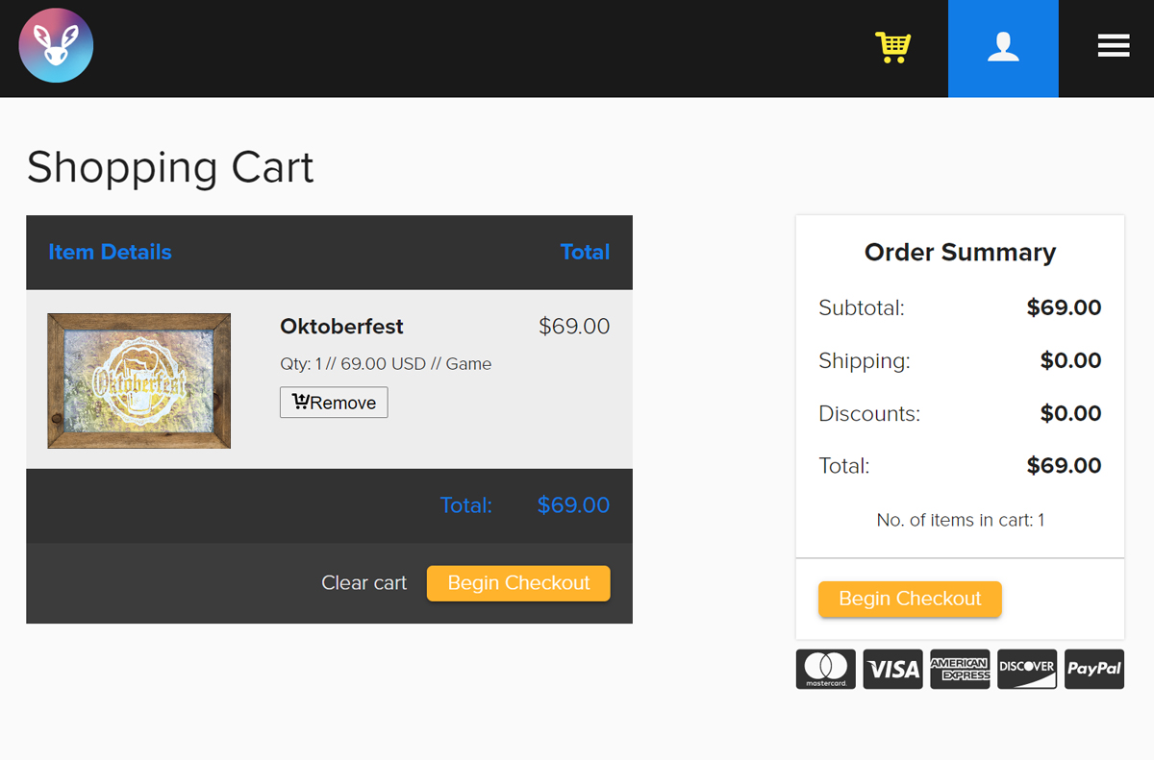Open the Oktoberfest product thumbnail
The image size is (1154, 760).
[x=139, y=380]
